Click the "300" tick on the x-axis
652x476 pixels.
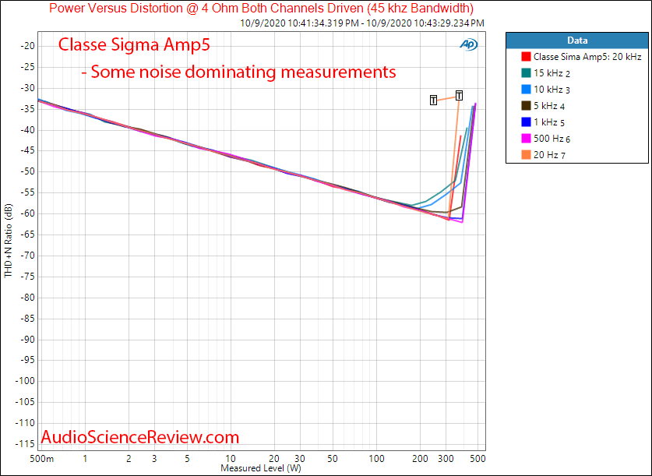(446, 459)
